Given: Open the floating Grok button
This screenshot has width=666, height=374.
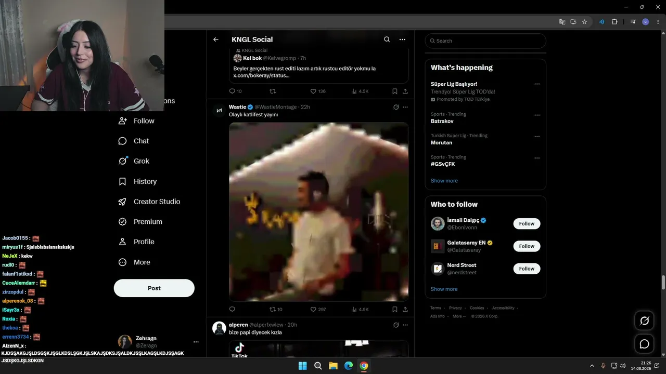Looking at the screenshot, I should pos(644,321).
